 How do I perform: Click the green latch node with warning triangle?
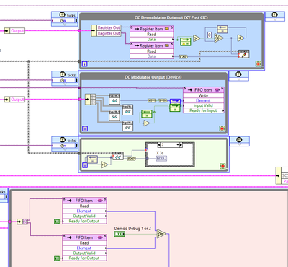185,41
